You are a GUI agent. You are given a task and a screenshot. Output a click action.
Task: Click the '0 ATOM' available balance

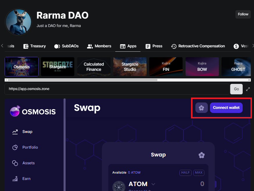click(134, 172)
